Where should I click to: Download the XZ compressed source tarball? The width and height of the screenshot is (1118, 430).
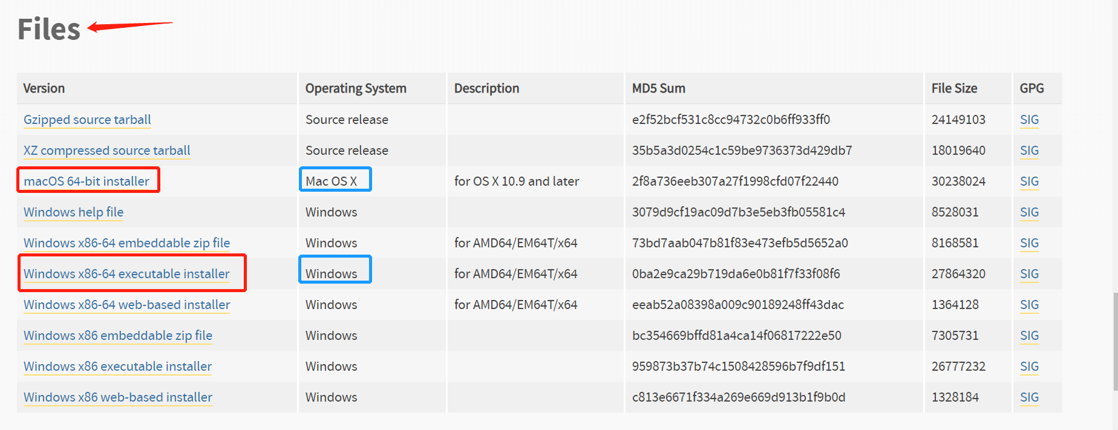pos(106,151)
